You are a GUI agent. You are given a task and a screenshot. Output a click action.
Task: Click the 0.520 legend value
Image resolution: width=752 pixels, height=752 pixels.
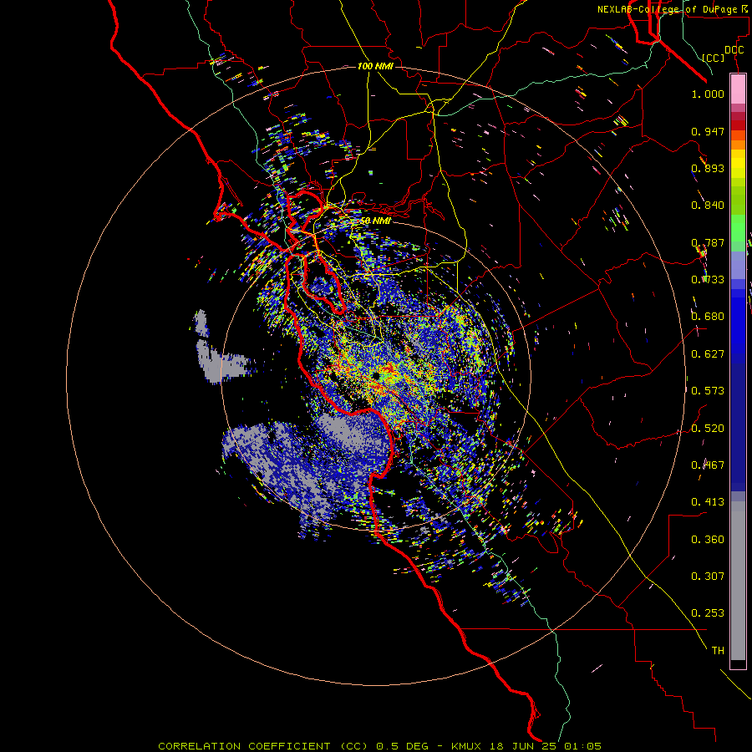(x=708, y=429)
